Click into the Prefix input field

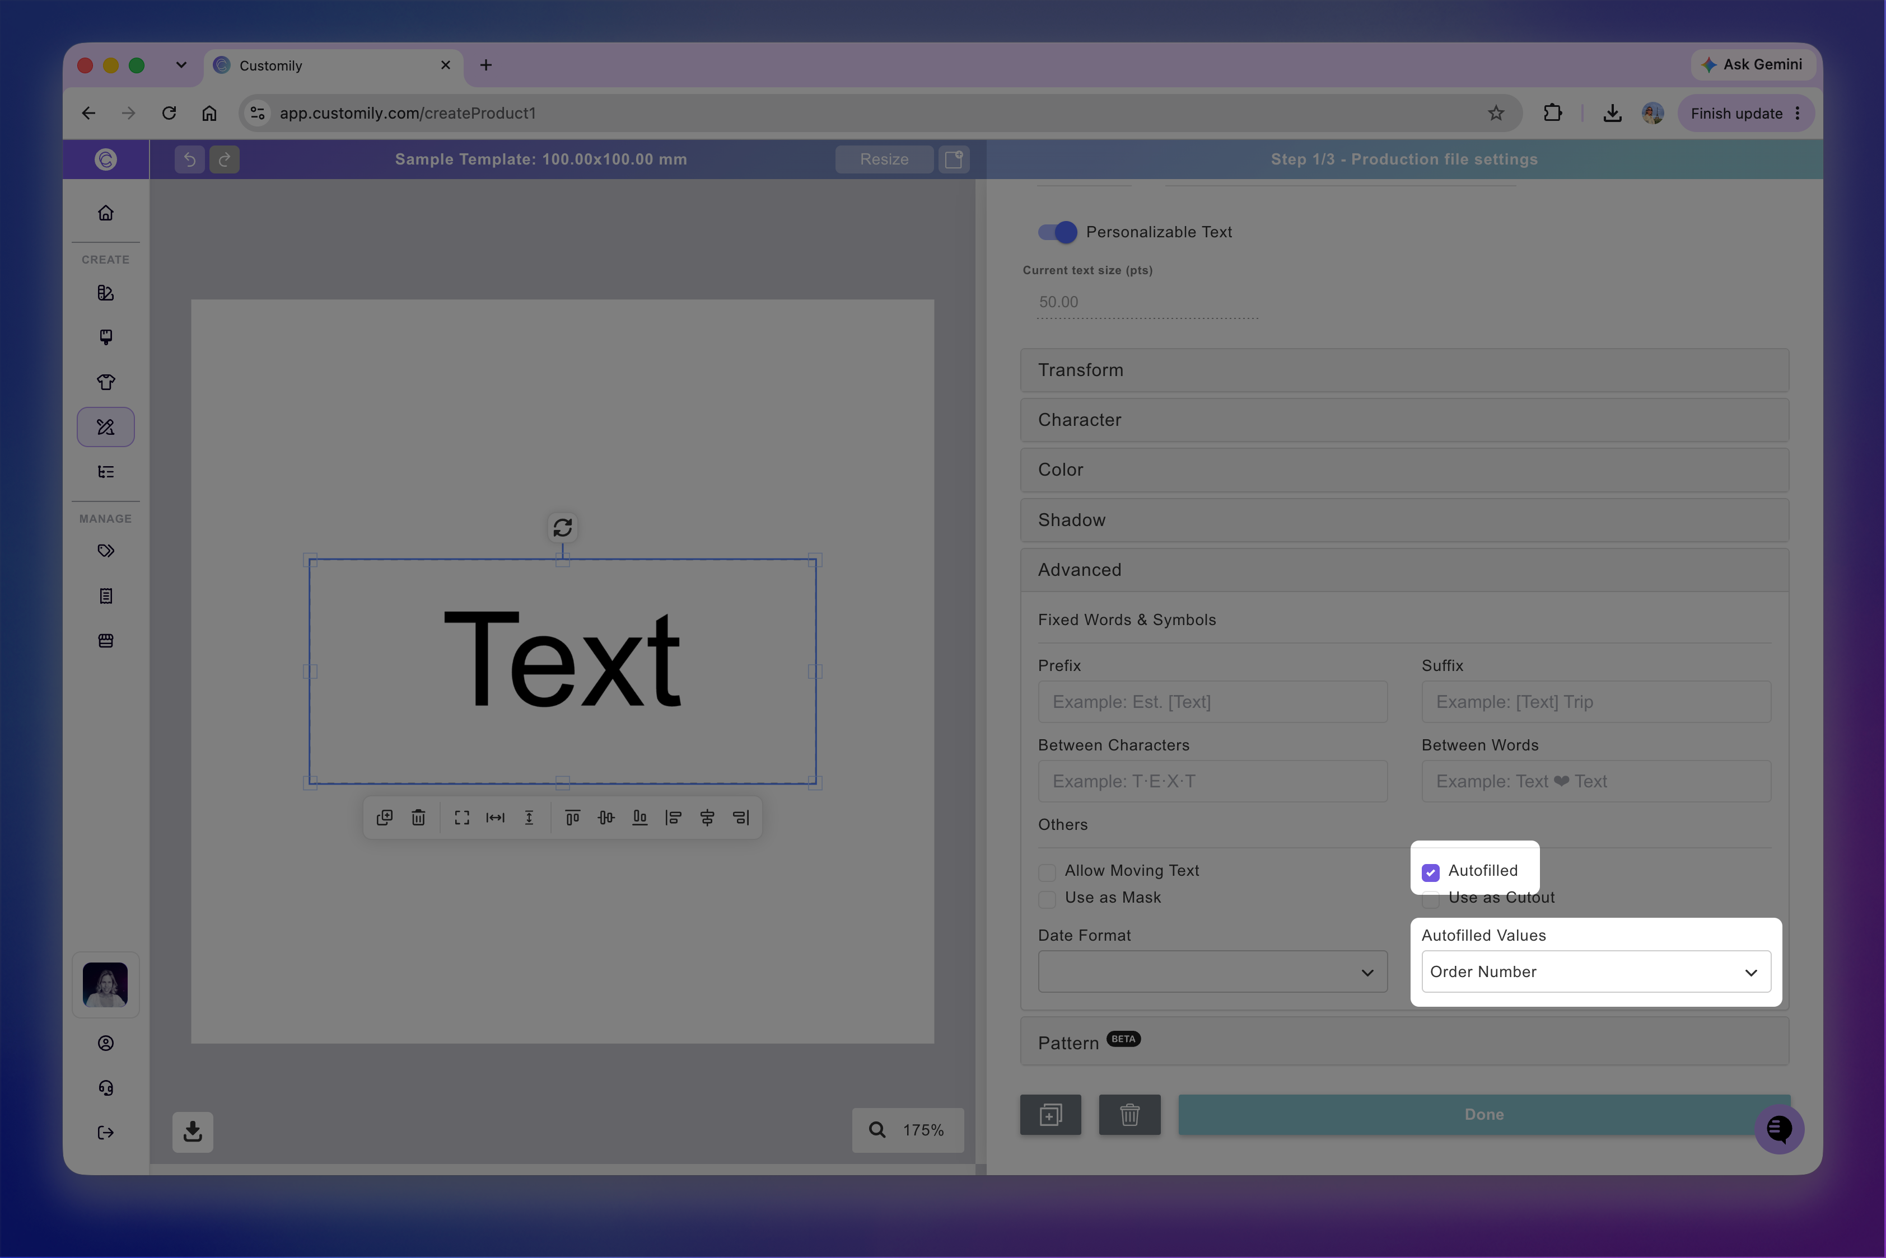click(x=1212, y=702)
